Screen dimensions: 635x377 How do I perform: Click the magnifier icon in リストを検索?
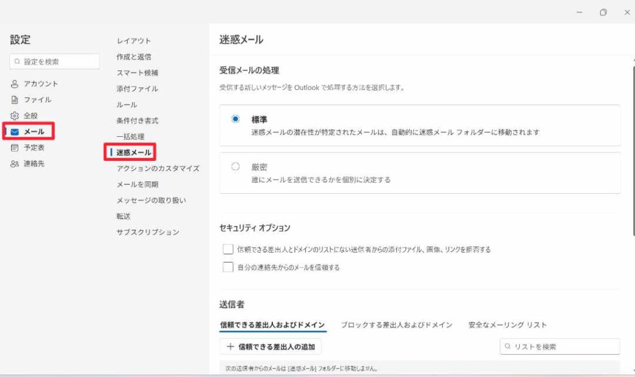(x=508, y=347)
